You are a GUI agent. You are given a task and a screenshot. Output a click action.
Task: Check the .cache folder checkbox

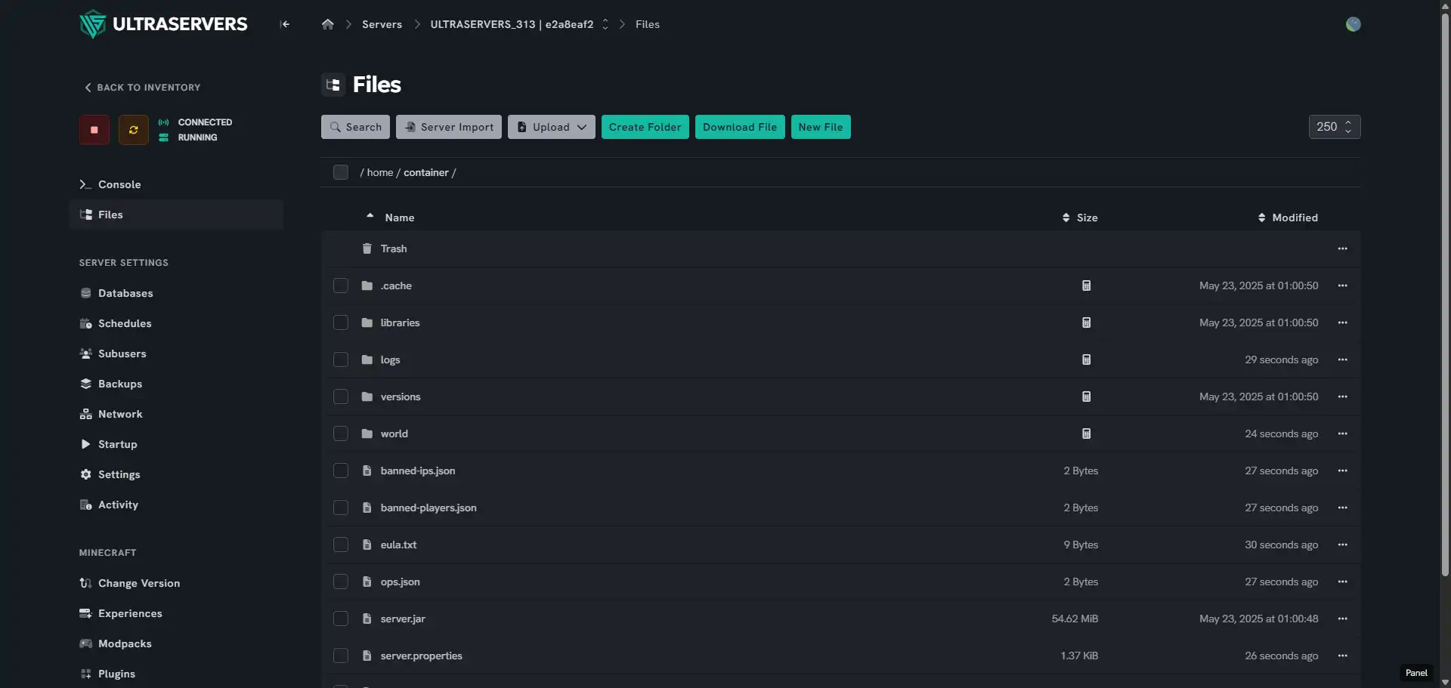pos(341,285)
